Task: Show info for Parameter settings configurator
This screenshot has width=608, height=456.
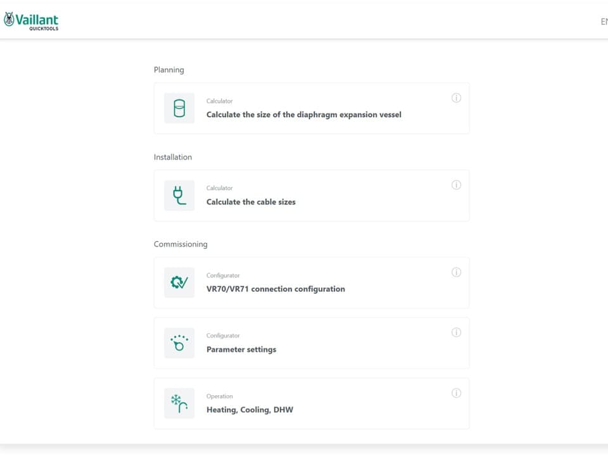Action: [x=456, y=332]
